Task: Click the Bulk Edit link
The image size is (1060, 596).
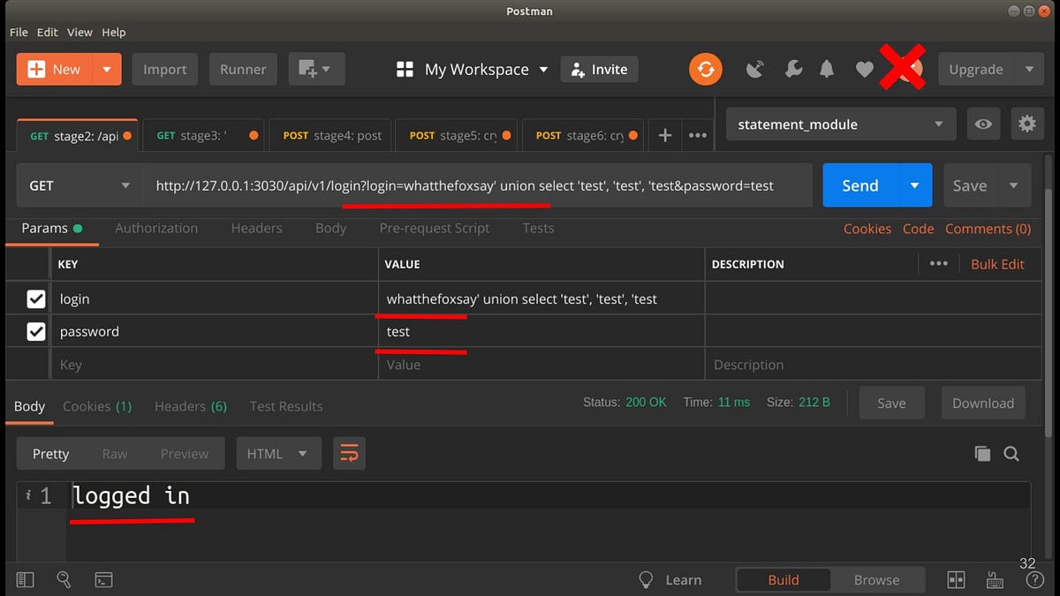Action: tap(997, 264)
